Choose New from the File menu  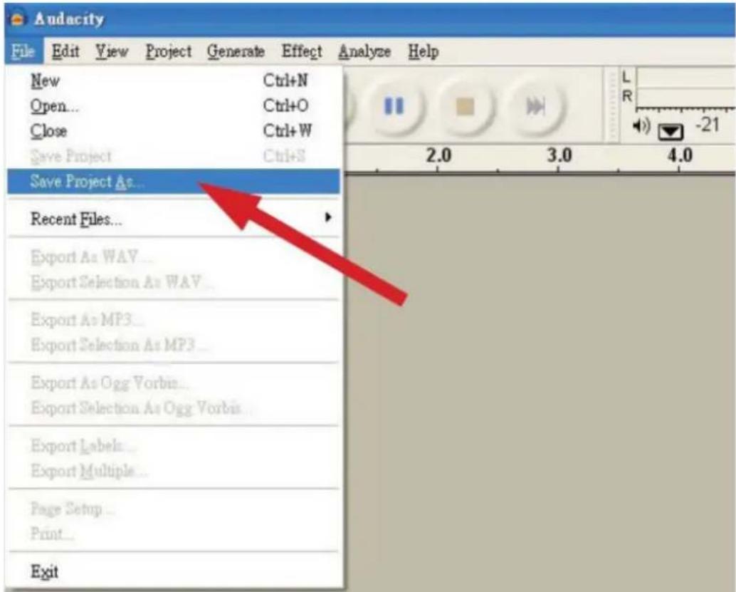tap(174, 81)
